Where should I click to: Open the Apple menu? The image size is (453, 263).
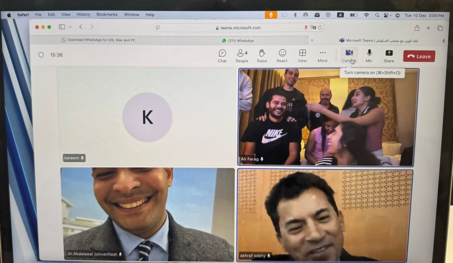[9, 15]
